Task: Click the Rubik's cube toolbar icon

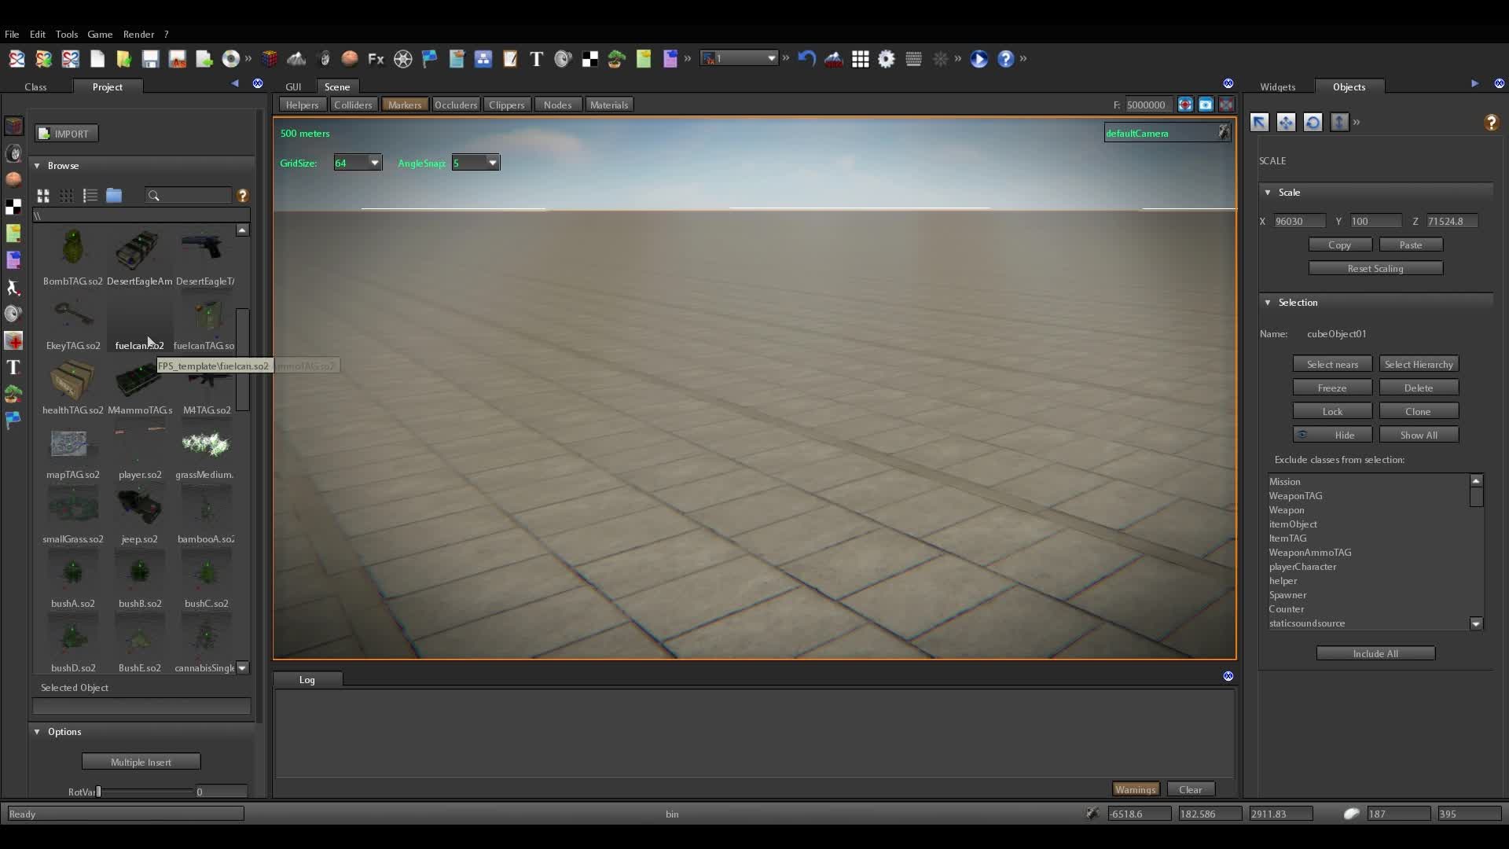Action: click(270, 59)
